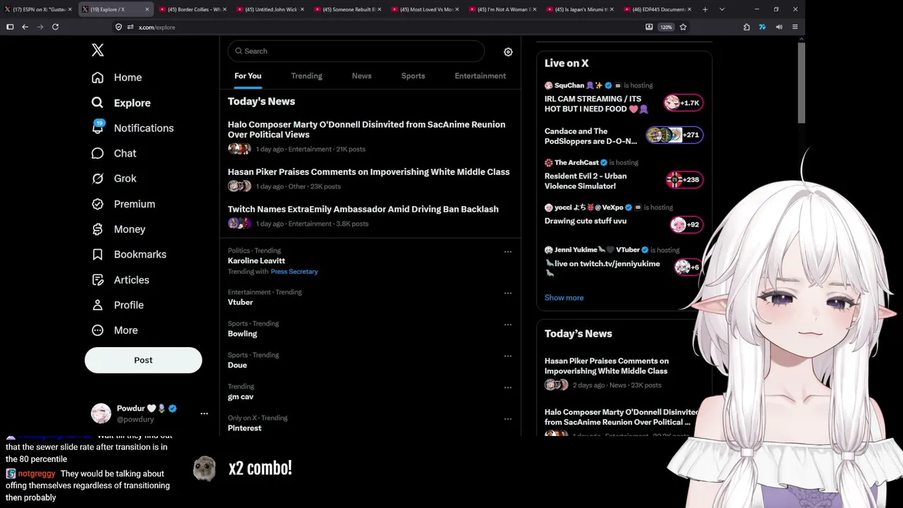
Task: Open Explore settings gear icon
Action: point(508,52)
